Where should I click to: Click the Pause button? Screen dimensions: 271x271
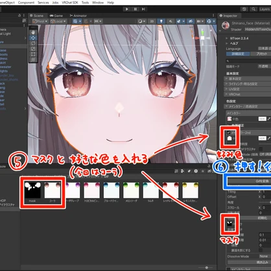pyautogui.click(x=135, y=9)
